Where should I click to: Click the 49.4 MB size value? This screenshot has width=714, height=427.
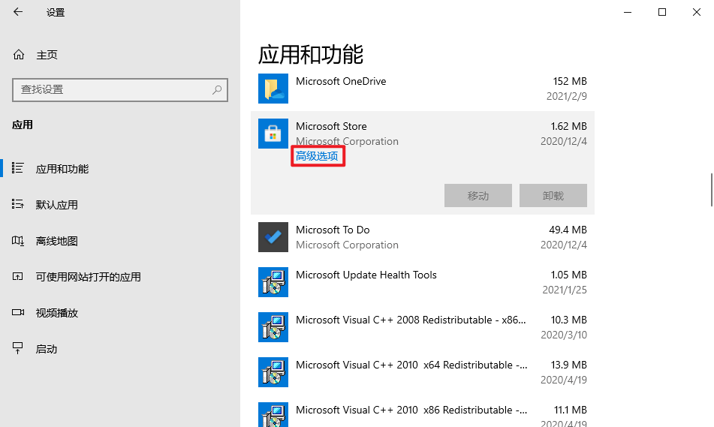pos(568,230)
